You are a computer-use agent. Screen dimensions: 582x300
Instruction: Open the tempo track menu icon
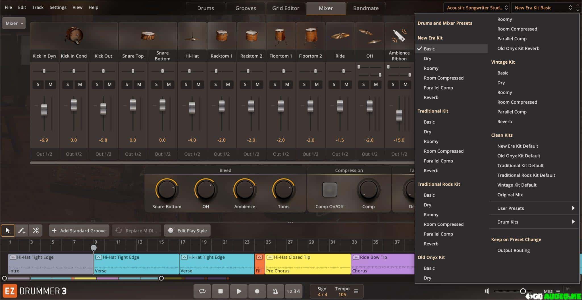pos(356,291)
